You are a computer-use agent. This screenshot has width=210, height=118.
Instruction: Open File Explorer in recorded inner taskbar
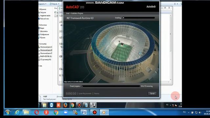(x=44, y=105)
